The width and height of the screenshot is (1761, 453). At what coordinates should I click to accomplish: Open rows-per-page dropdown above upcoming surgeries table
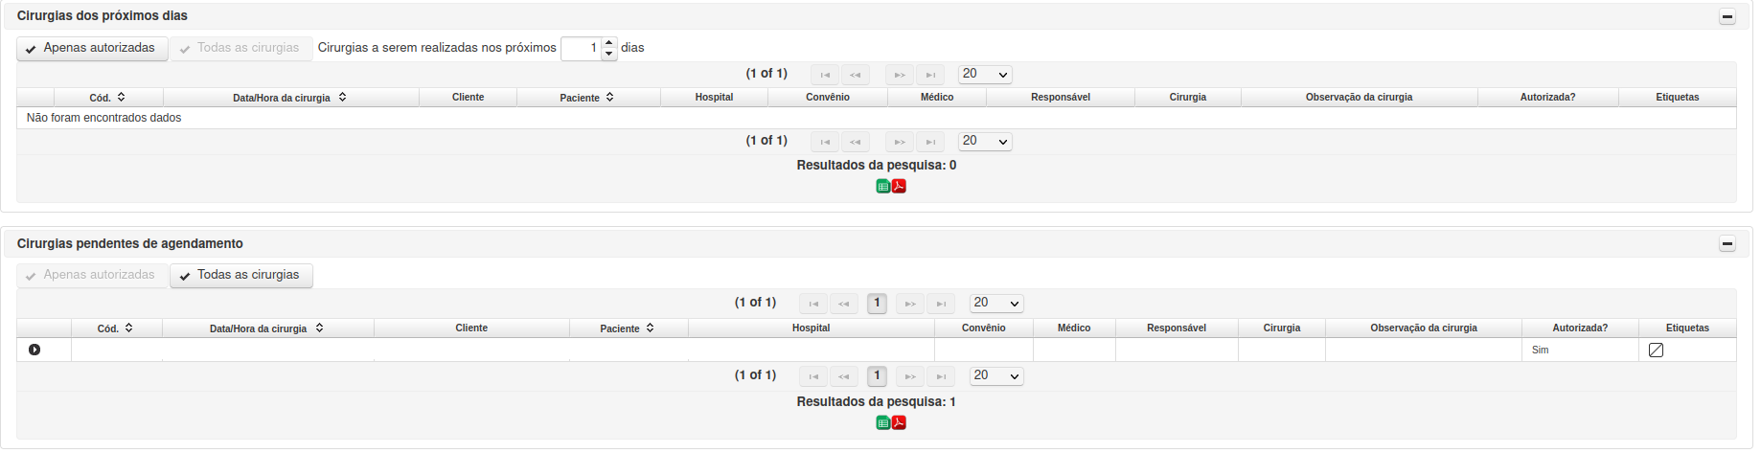(985, 74)
